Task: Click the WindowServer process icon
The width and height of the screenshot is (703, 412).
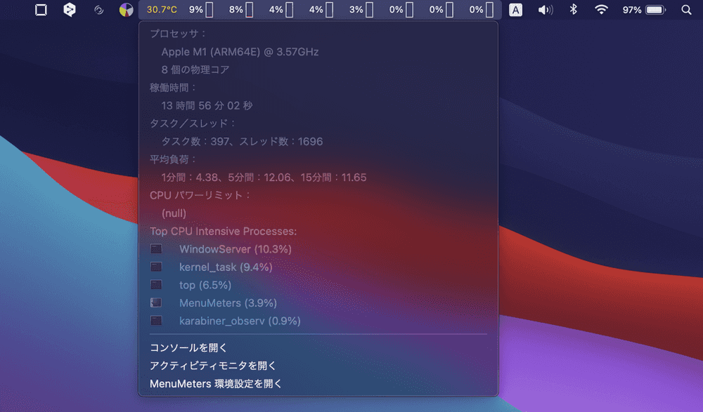Action: tap(156, 249)
